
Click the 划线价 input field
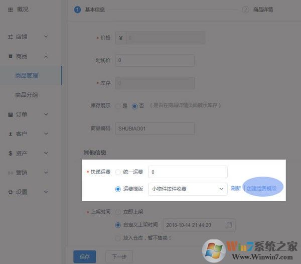pos(155,60)
